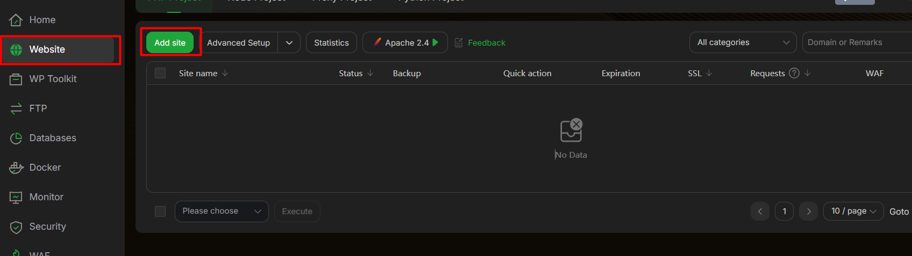Toggle the checkbox beside Please choose

(160, 211)
